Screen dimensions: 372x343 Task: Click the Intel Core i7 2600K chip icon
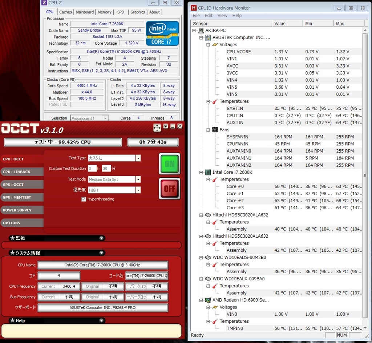click(208, 172)
